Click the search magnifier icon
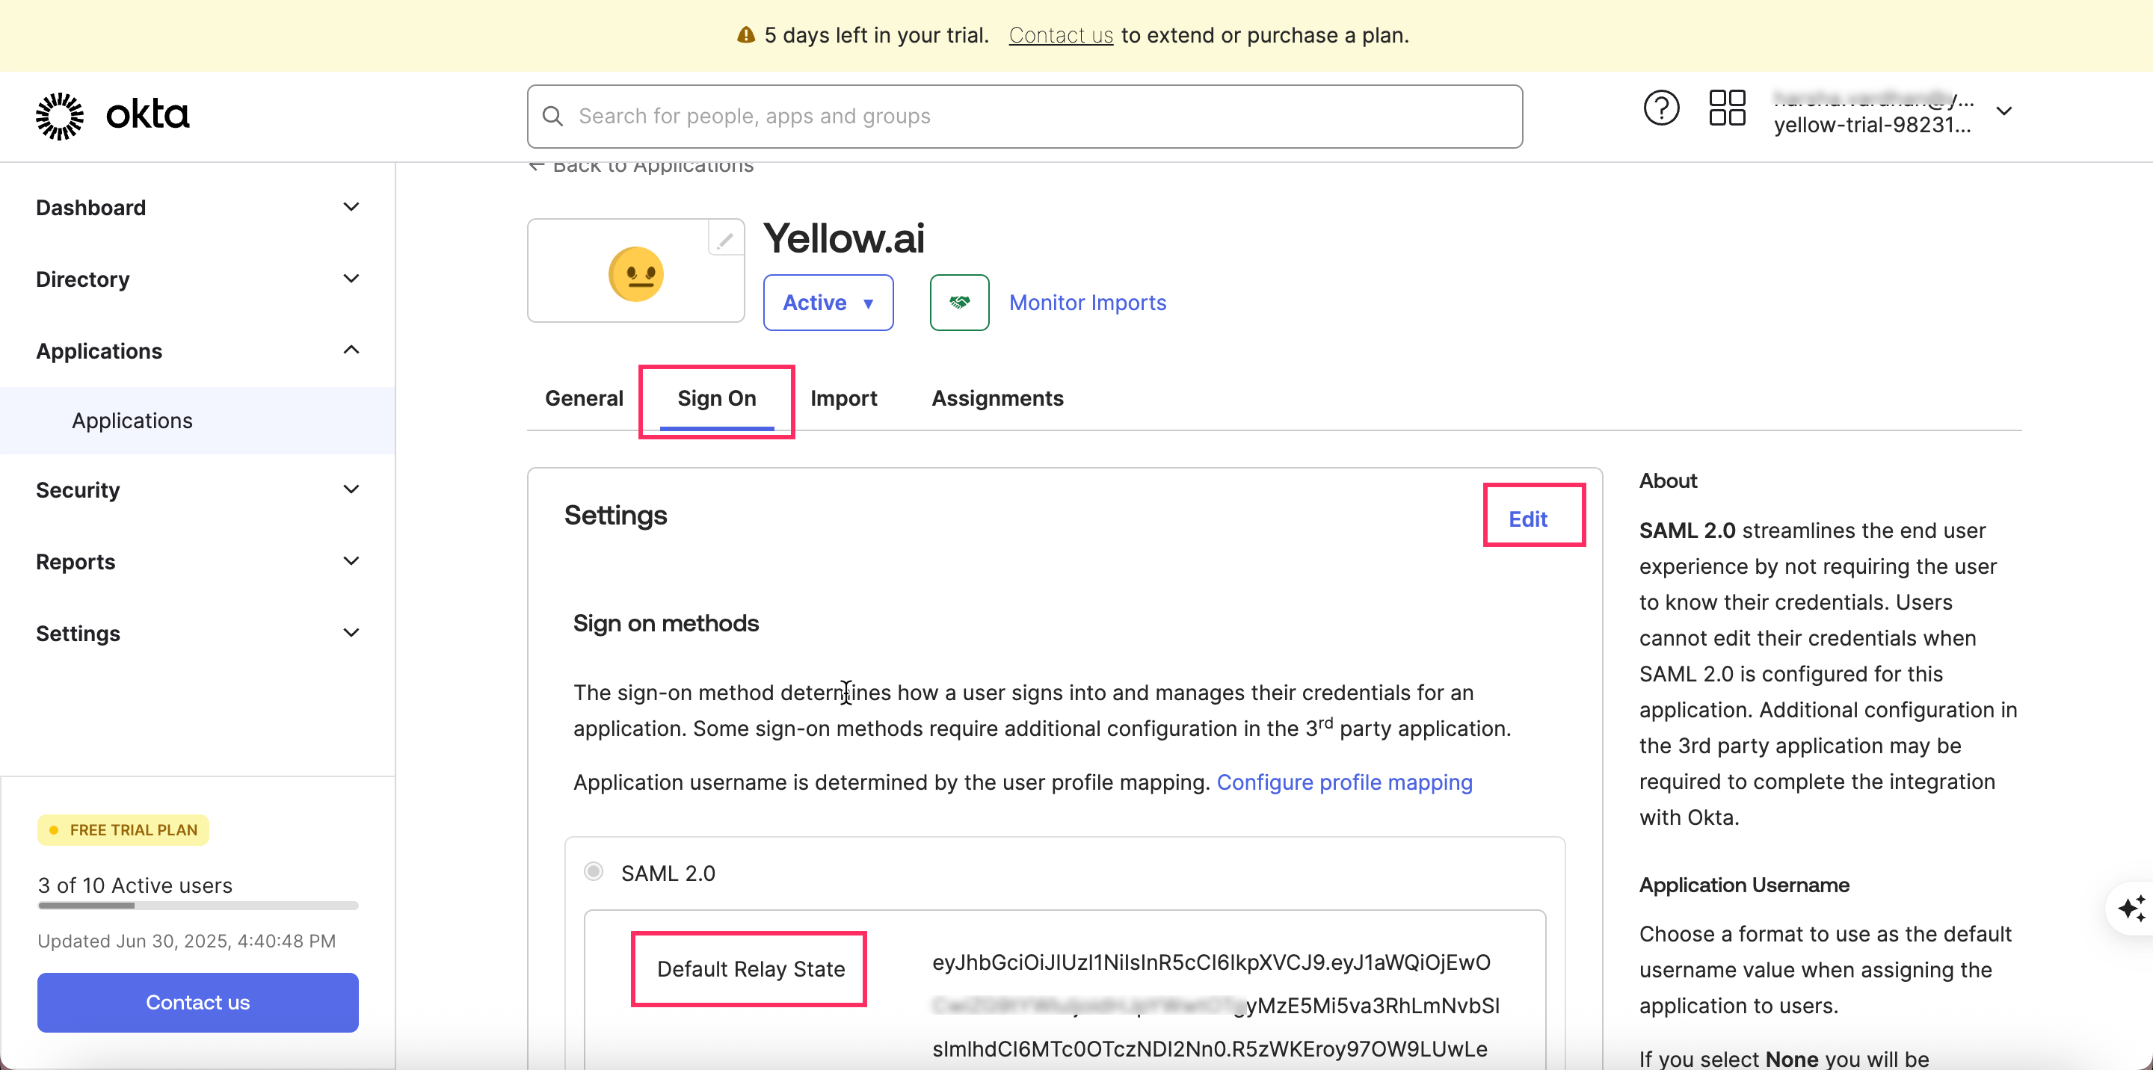The height and width of the screenshot is (1070, 2153). pos(552,116)
